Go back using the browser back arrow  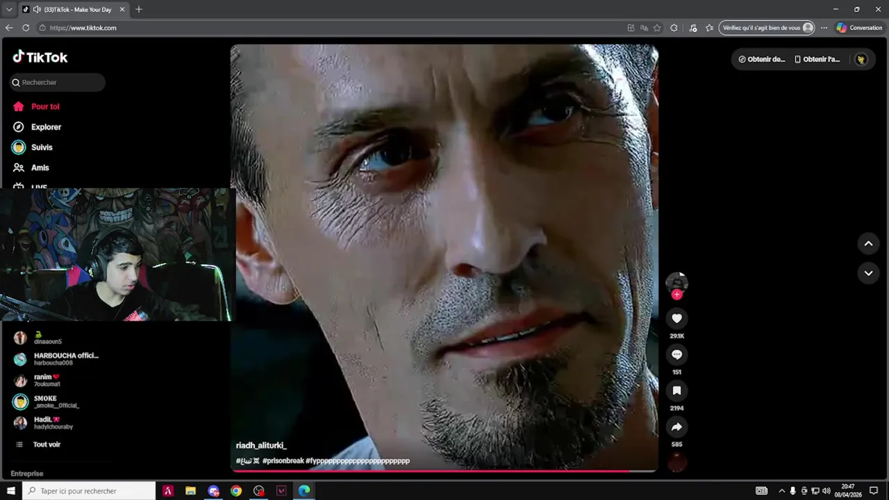(x=9, y=28)
